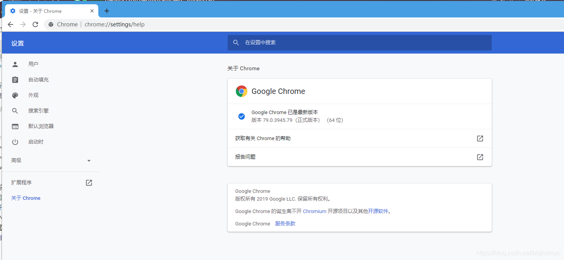Click the browser back arrow

coord(10,24)
